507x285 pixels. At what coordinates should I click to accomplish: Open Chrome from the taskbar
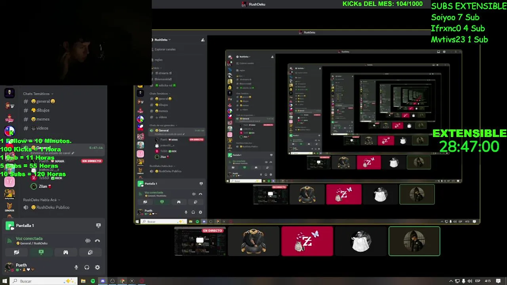[x=122, y=281]
